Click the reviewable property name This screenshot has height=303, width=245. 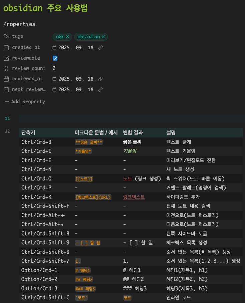pos(26,58)
